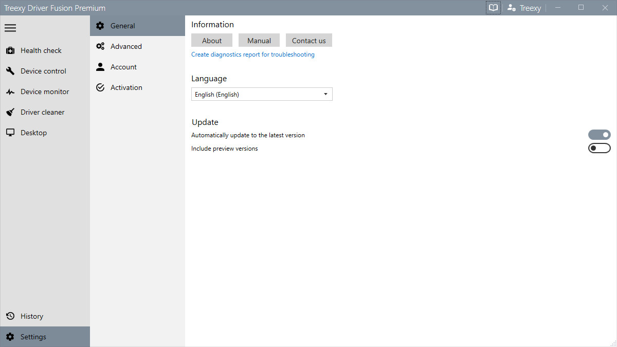Create diagnostics report for troubleshooting

click(253, 54)
